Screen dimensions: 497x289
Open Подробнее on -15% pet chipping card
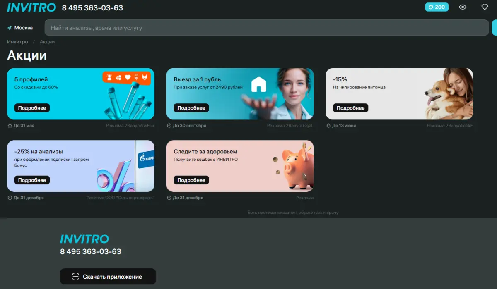pos(350,108)
